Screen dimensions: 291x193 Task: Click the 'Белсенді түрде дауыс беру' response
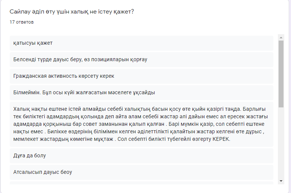(141, 60)
